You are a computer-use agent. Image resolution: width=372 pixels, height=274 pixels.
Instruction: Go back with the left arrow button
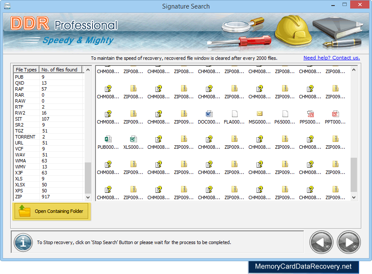(x=321, y=242)
